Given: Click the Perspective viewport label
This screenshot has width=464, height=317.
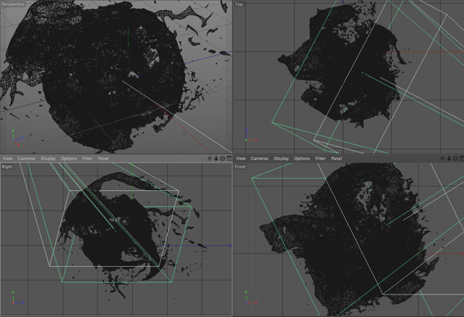Looking at the screenshot, I should point(14,5).
